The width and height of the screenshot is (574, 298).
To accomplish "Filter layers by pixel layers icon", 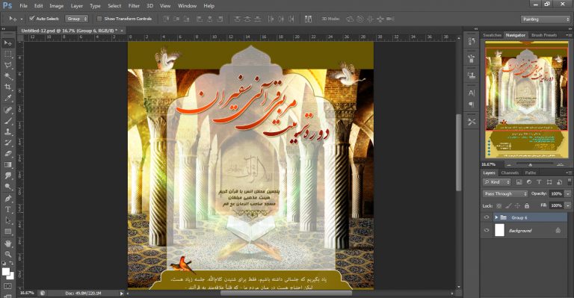I will point(519,181).
